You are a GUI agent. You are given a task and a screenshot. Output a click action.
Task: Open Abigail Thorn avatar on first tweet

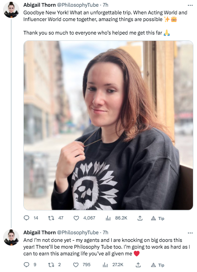tap(11, 10)
